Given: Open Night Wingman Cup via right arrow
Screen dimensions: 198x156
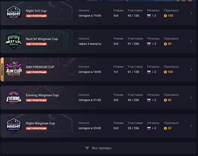Looking at the screenshot, I should tap(191, 126).
